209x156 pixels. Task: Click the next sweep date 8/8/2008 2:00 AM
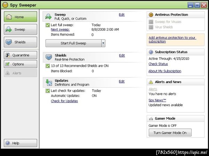105,30
